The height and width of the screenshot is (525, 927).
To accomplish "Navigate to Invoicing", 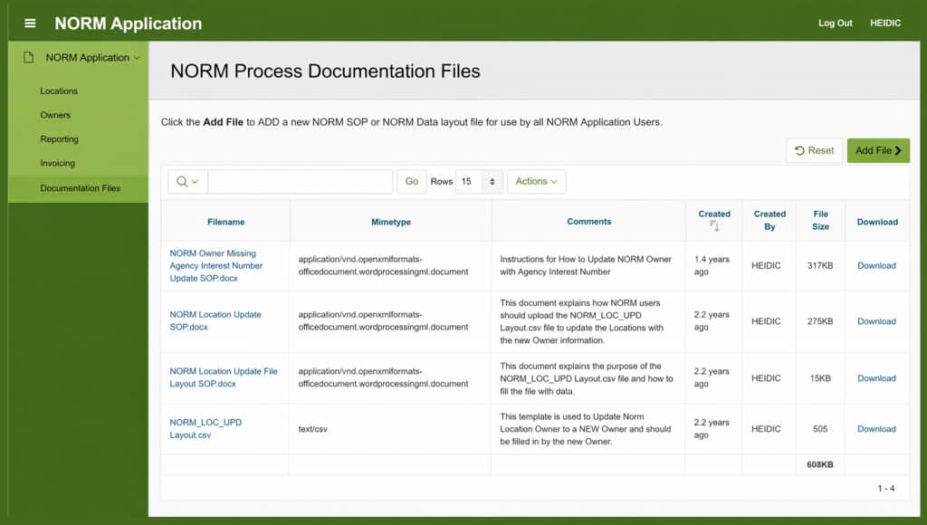I will [57, 164].
